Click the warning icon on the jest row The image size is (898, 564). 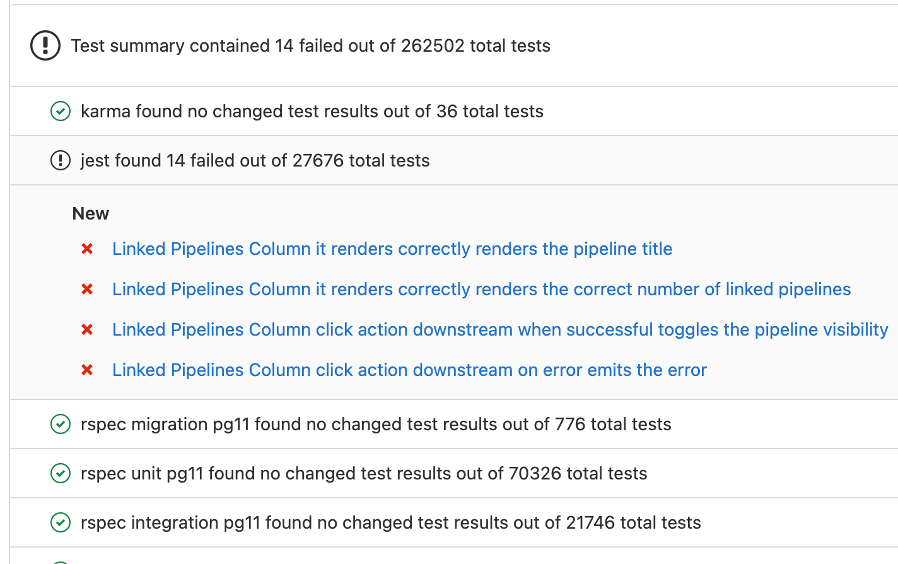click(x=60, y=160)
